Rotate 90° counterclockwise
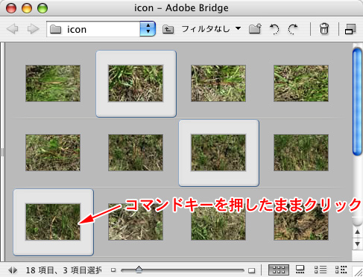This screenshot has width=363, height=277. tap(274, 29)
